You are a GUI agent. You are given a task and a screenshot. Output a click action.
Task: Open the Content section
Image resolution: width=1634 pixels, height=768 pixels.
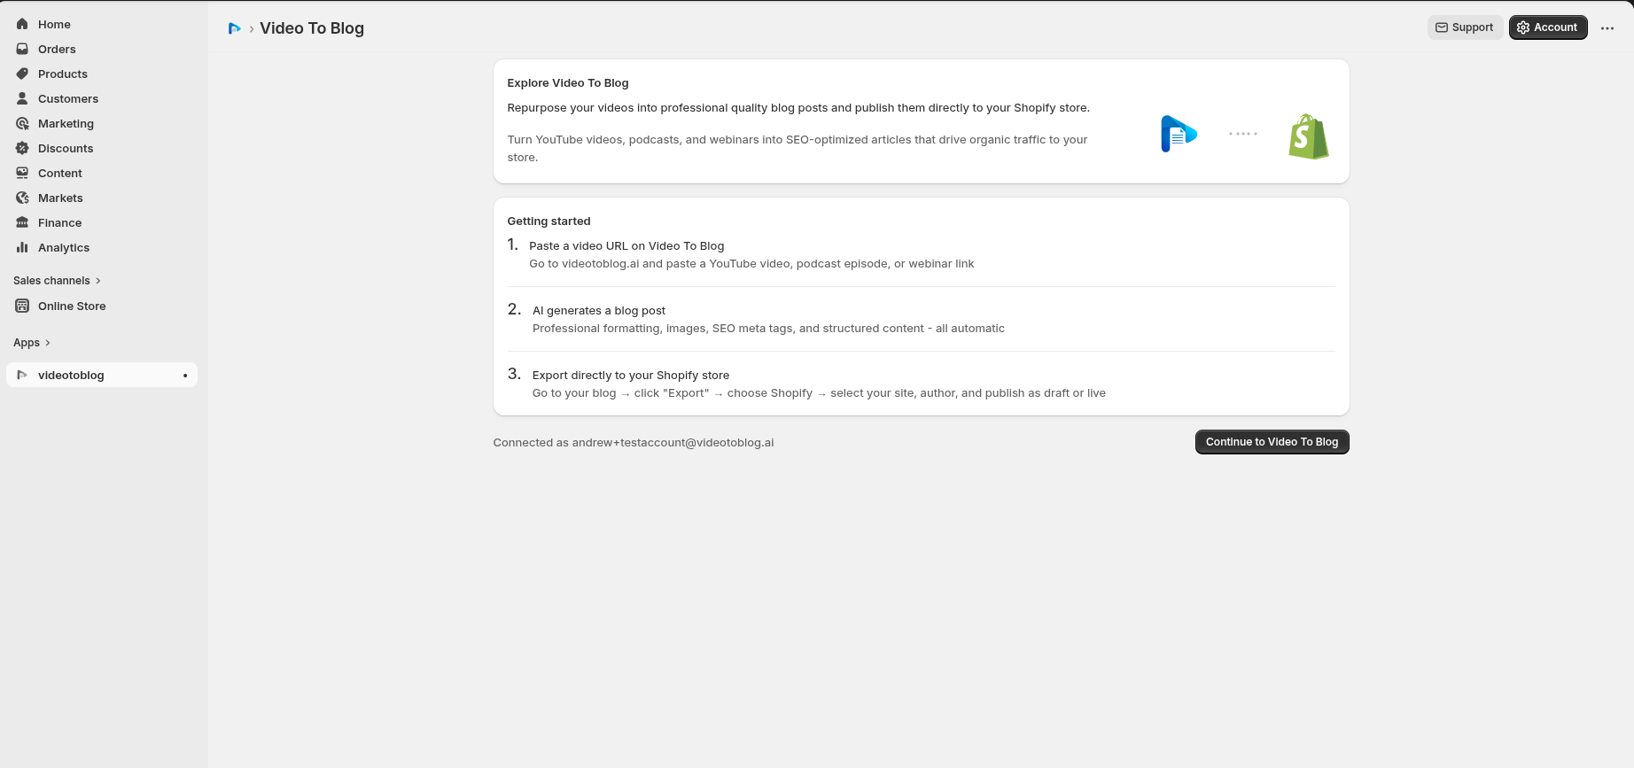(102, 173)
